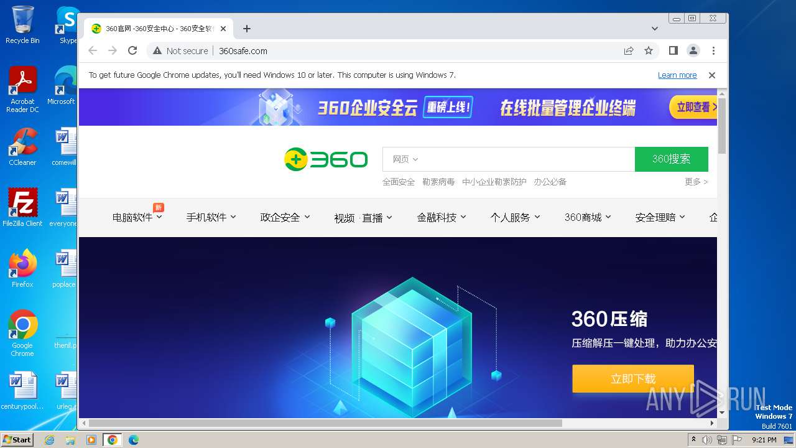Share this page icon in address bar
Image resolution: width=796 pixels, height=448 pixels.
(629, 50)
